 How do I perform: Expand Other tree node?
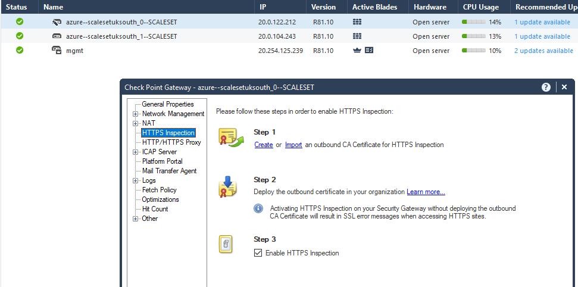(x=135, y=219)
